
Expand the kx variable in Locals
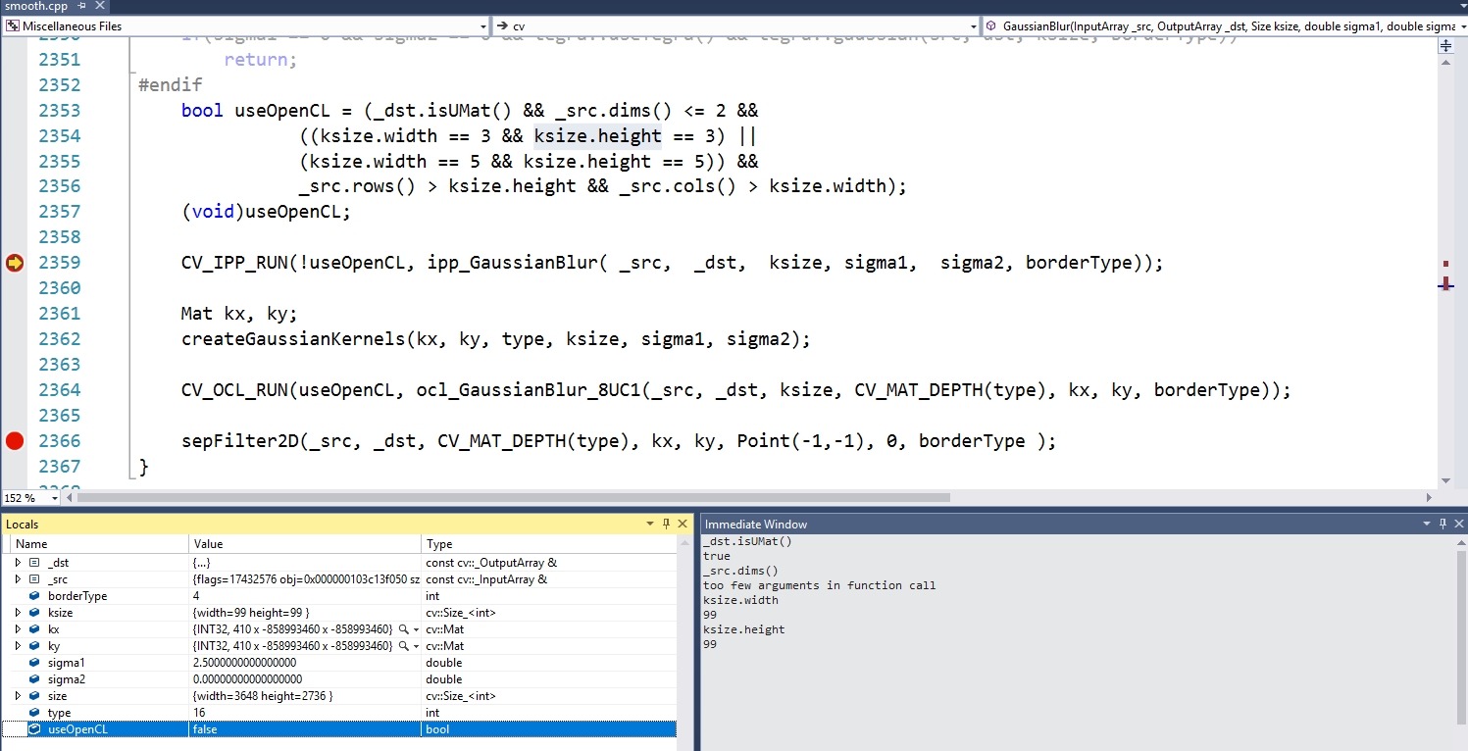(18, 629)
